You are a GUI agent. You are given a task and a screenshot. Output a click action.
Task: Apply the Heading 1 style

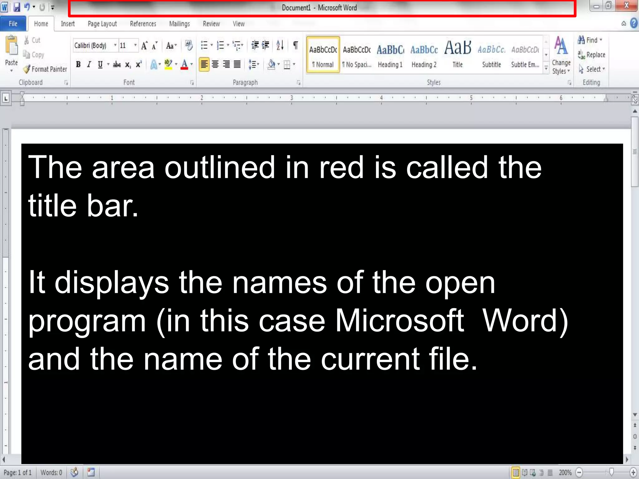click(x=390, y=55)
